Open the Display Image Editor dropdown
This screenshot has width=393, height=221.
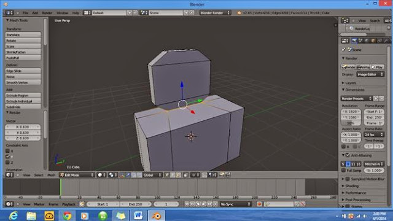370,74
